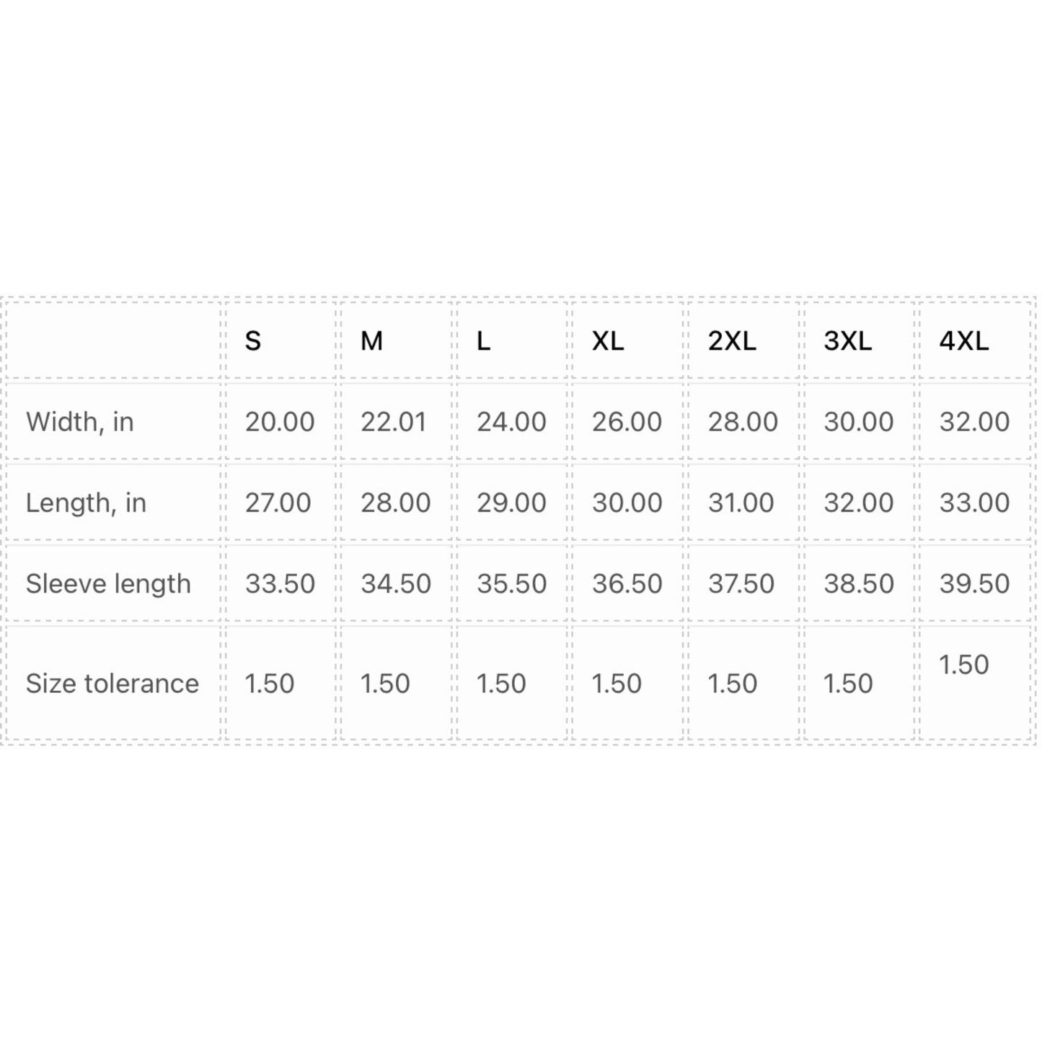The image size is (1042, 1042).
Task: Select the 'Sleeve length' row label
Action: tap(108, 583)
